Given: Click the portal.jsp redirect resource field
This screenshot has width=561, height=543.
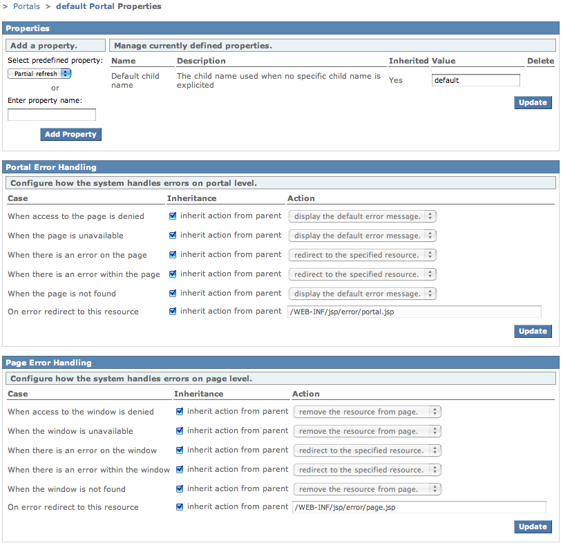Looking at the screenshot, I should point(413,312).
